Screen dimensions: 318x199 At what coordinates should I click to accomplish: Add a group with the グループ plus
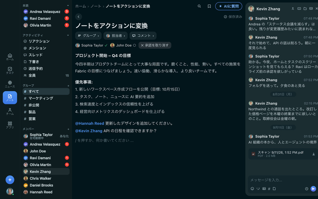pos(68,86)
